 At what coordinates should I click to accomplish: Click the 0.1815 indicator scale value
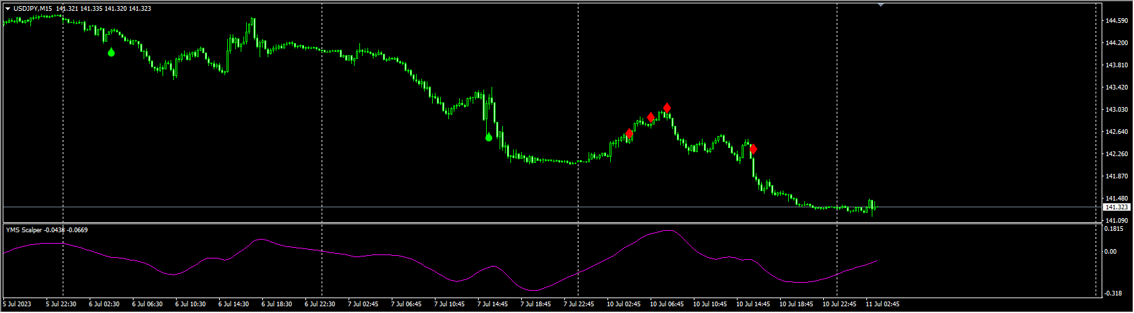1114,229
